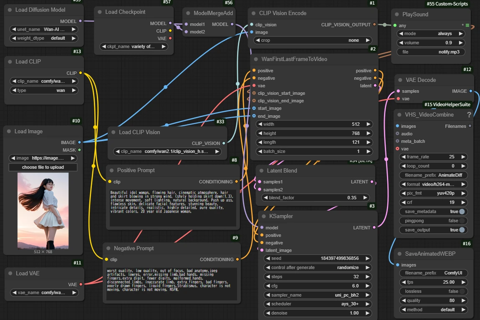This screenshot has width=480, height=320.
Task: Open the sampler_name dropdown in KSampler
Action: (x=318, y=295)
